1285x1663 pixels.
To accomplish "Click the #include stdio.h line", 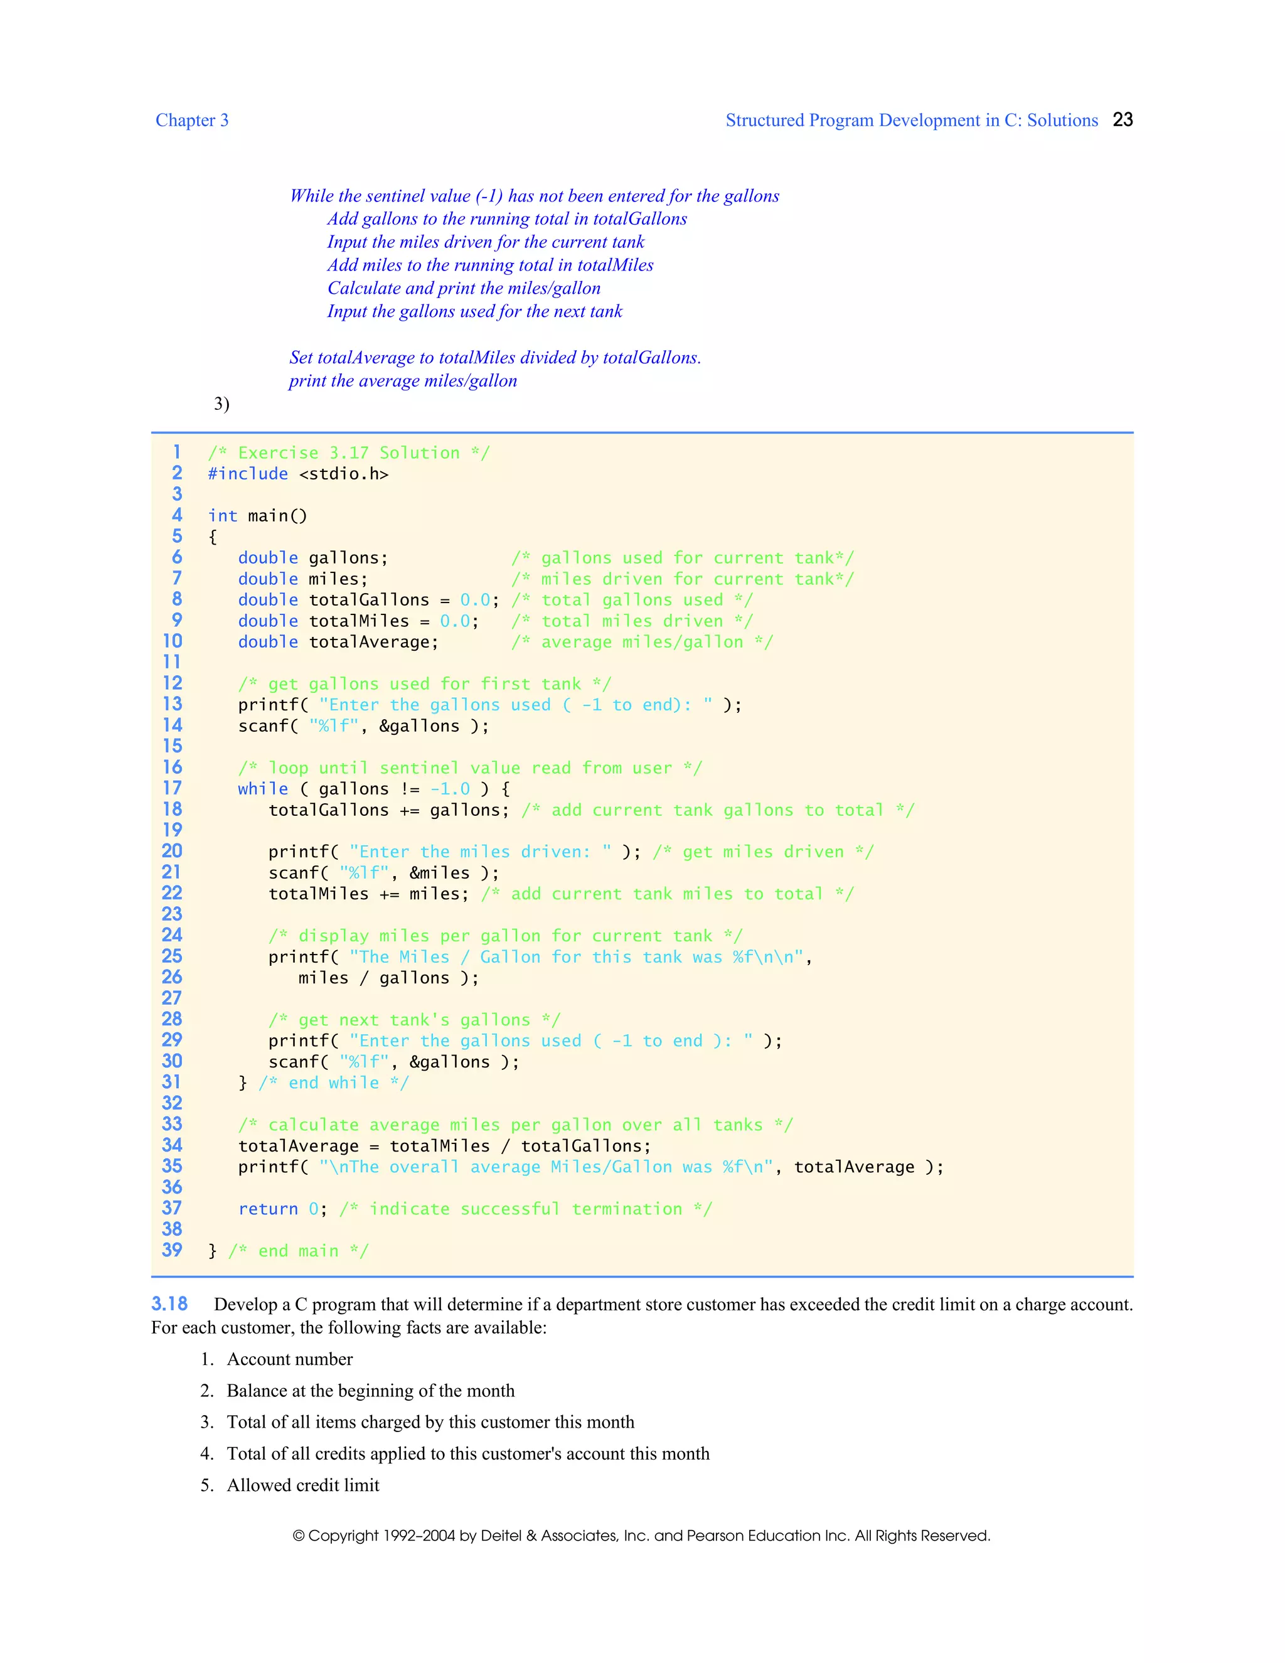I will pyautogui.click(x=297, y=474).
